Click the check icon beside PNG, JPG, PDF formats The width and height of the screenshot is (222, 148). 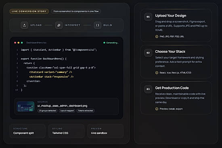(157, 37)
